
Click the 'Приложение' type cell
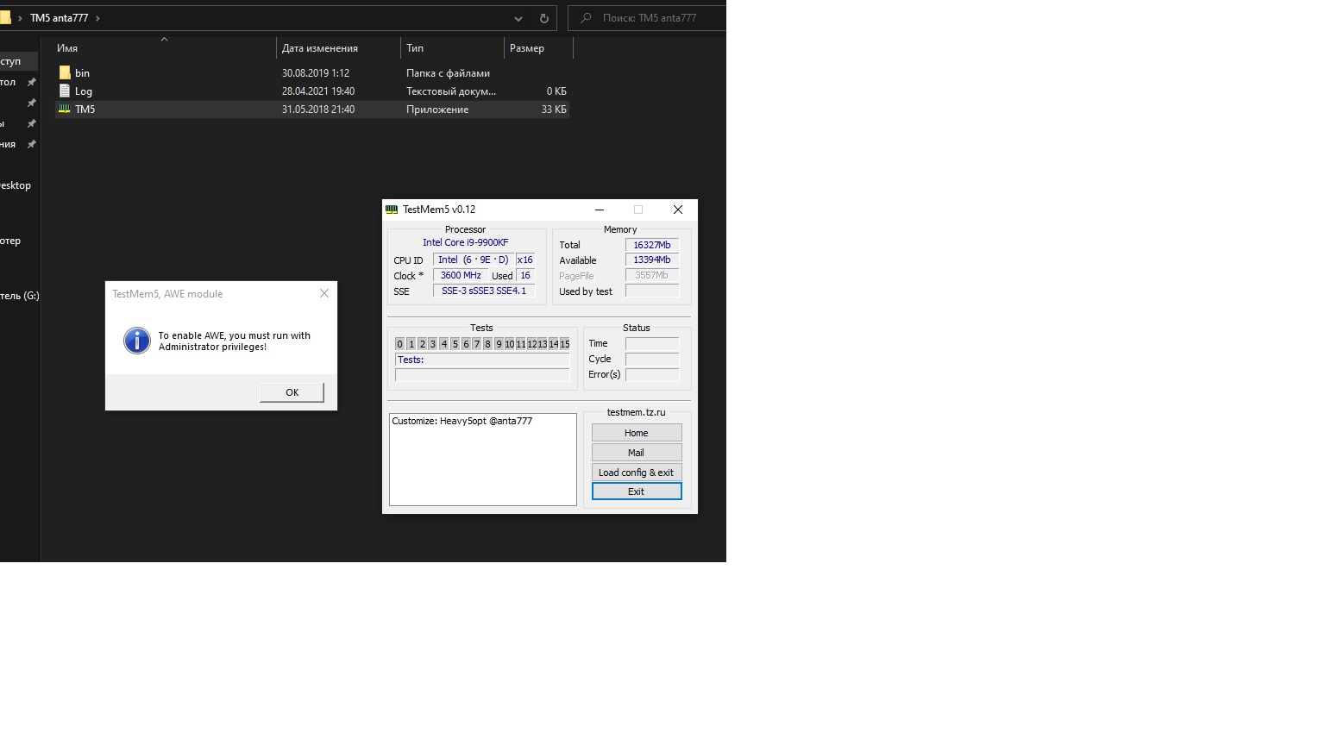[x=437, y=110]
